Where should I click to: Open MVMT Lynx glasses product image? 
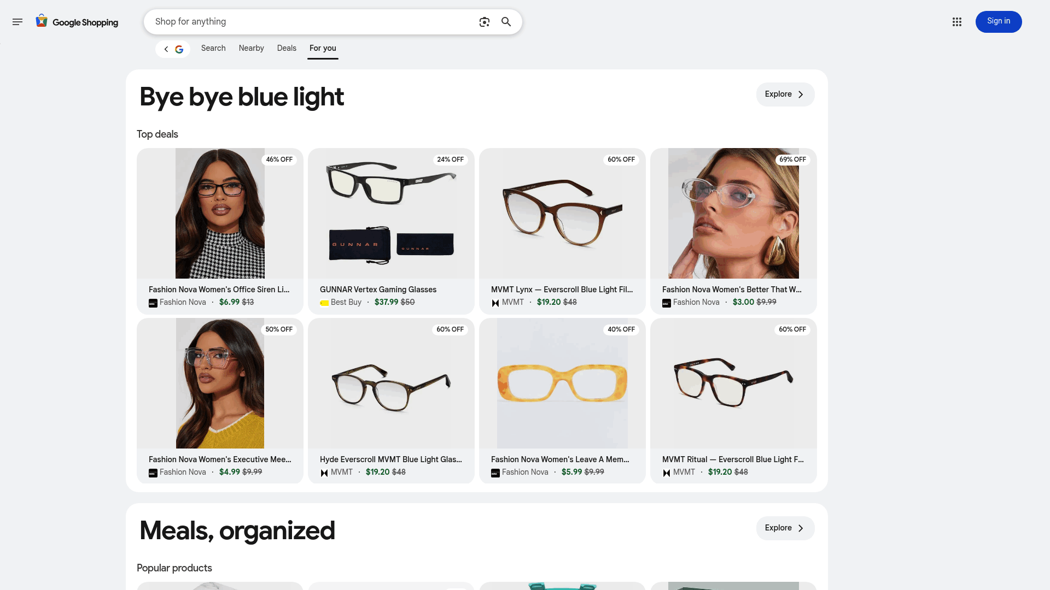[x=562, y=213]
